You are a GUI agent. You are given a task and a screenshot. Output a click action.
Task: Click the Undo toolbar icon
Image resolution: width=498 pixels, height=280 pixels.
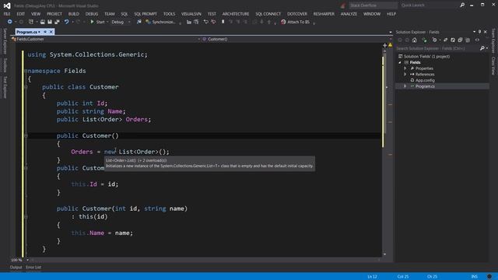[66, 22]
